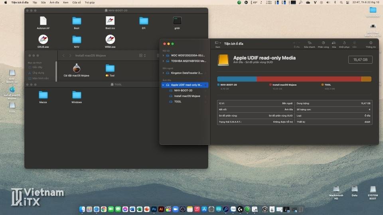Select the TOOL volume in the sidebar

178,102
